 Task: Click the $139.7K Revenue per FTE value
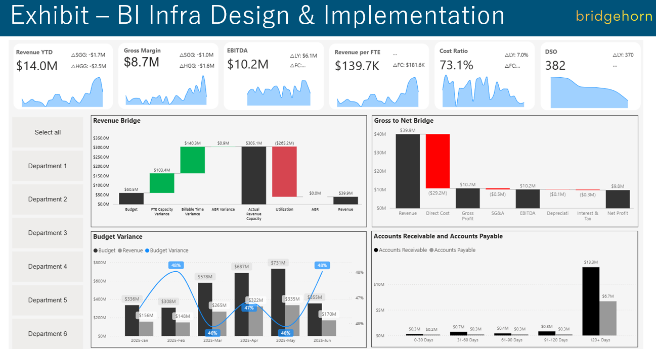[x=357, y=66]
